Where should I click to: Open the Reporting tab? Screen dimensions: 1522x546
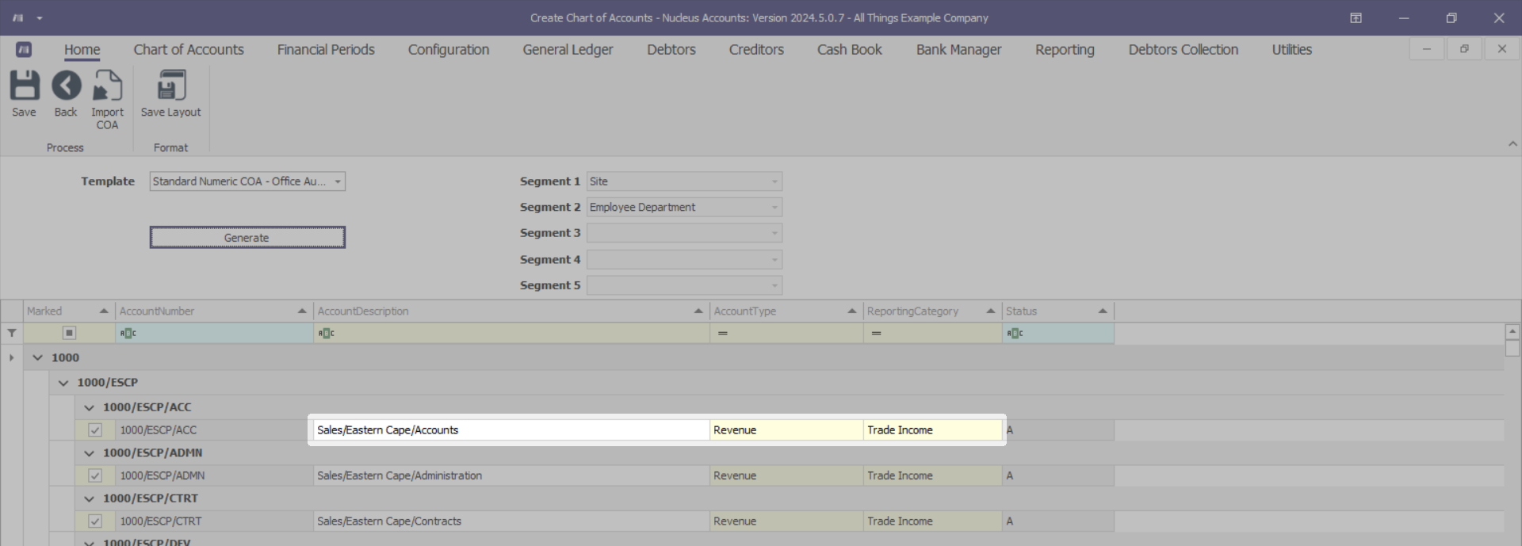click(1065, 49)
